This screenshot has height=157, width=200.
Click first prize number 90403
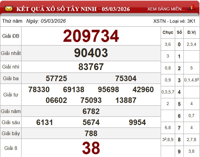[91, 53]
